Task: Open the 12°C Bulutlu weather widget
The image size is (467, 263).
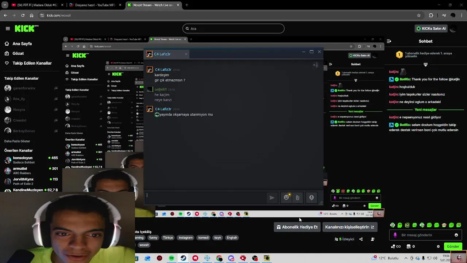Action: click(x=385, y=258)
